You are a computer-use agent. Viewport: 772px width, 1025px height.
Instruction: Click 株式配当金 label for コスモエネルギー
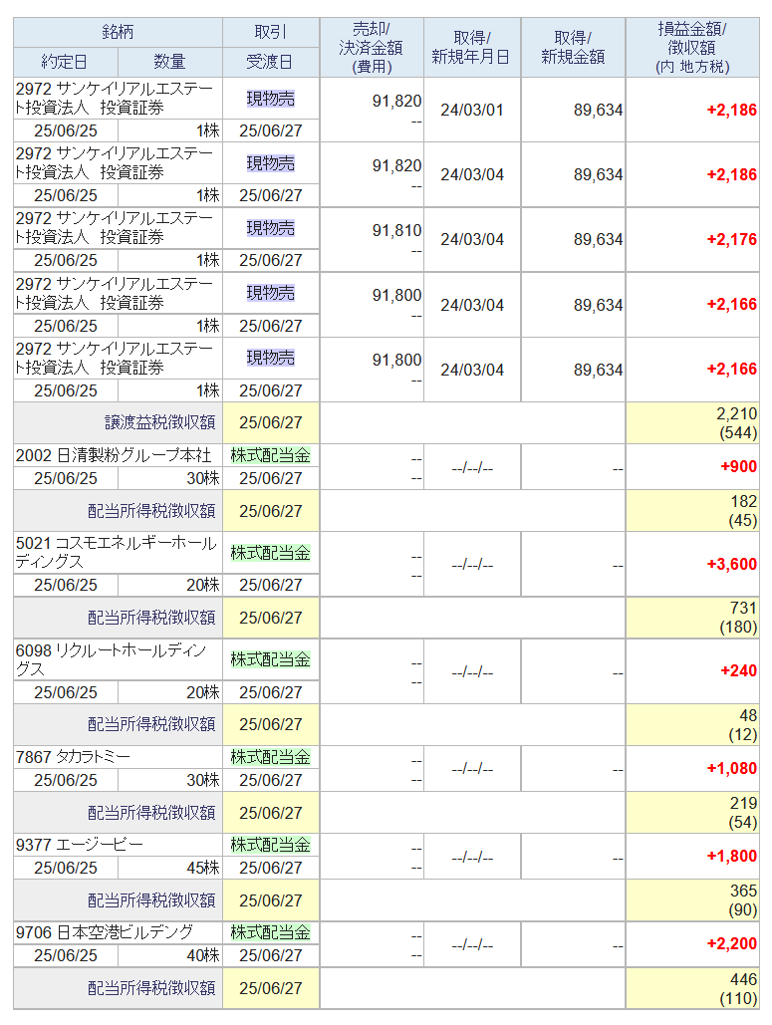click(271, 553)
